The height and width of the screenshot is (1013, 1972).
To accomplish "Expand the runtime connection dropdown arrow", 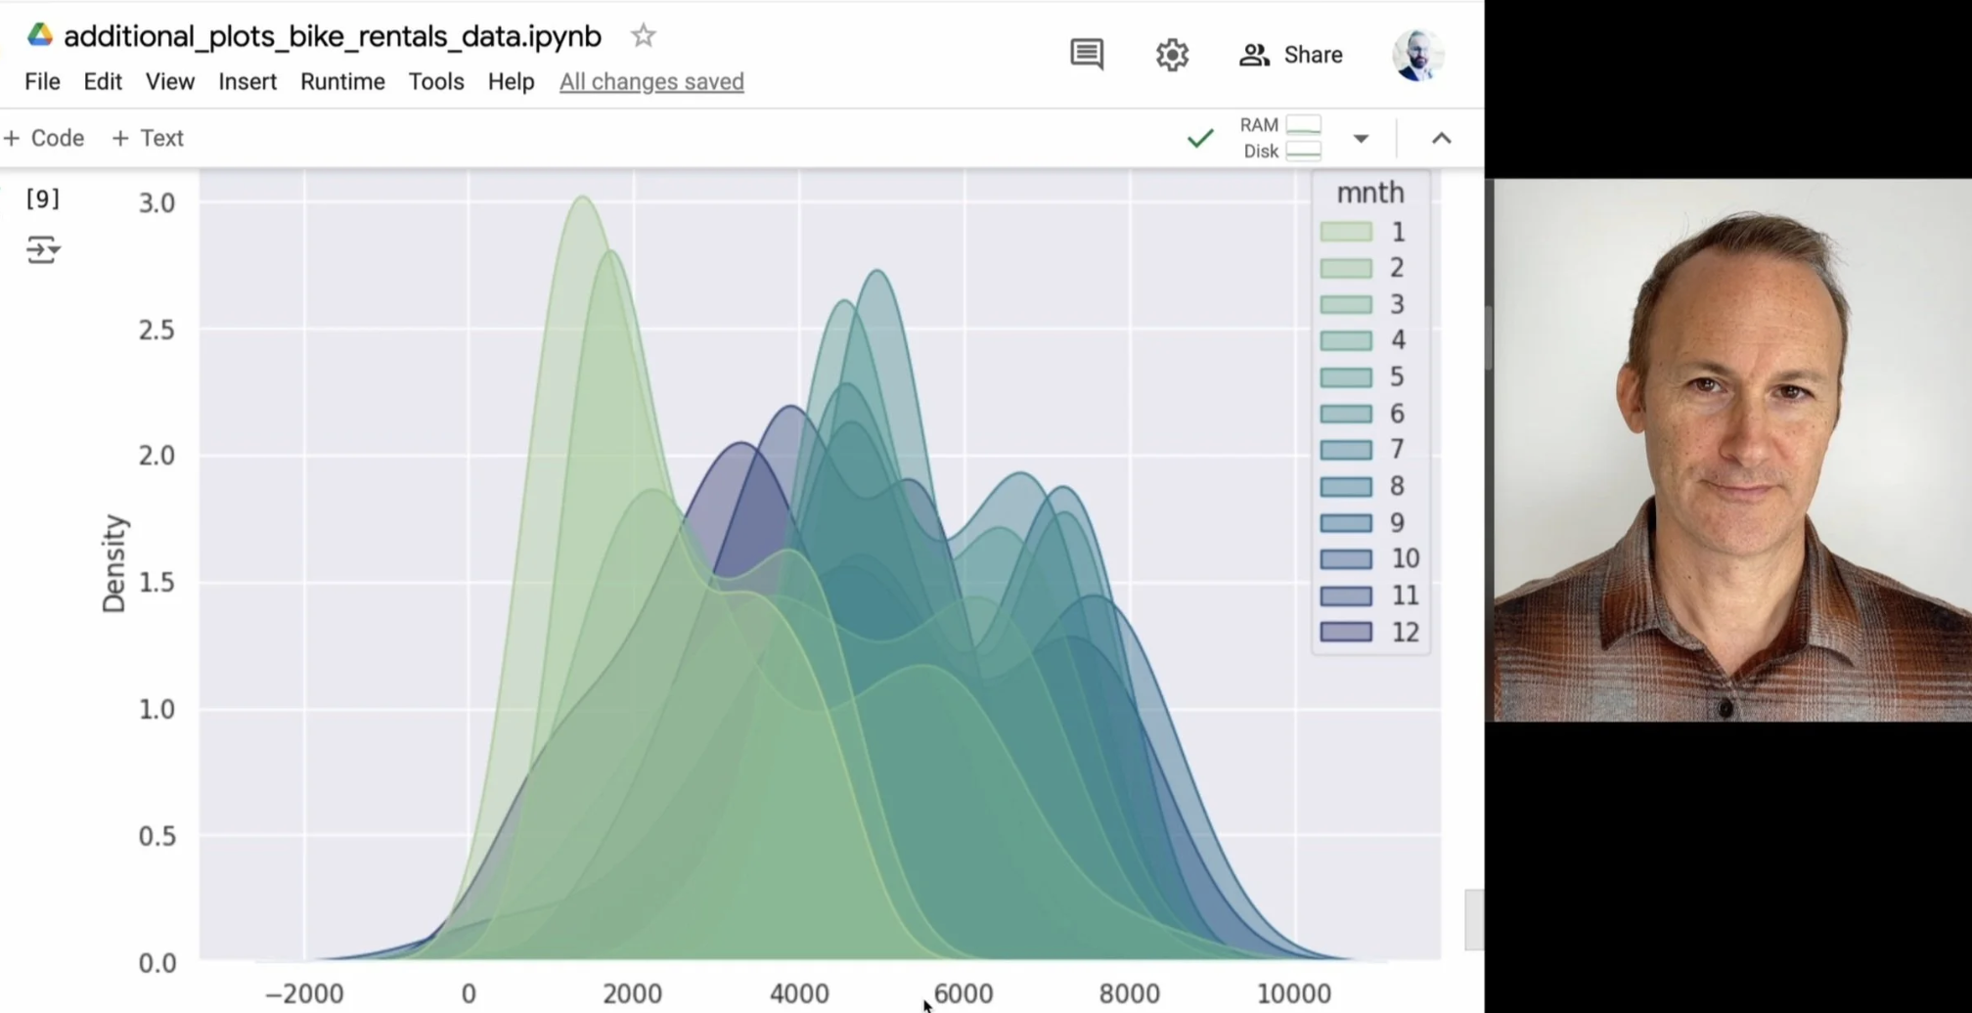I will 1361,139.
